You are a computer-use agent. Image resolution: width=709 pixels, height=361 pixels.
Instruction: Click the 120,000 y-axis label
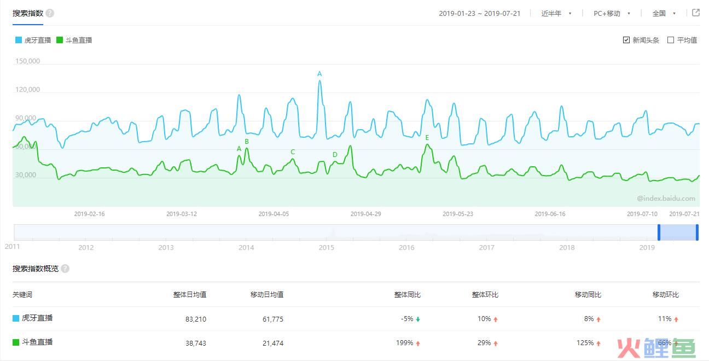pyautogui.click(x=27, y=90)
